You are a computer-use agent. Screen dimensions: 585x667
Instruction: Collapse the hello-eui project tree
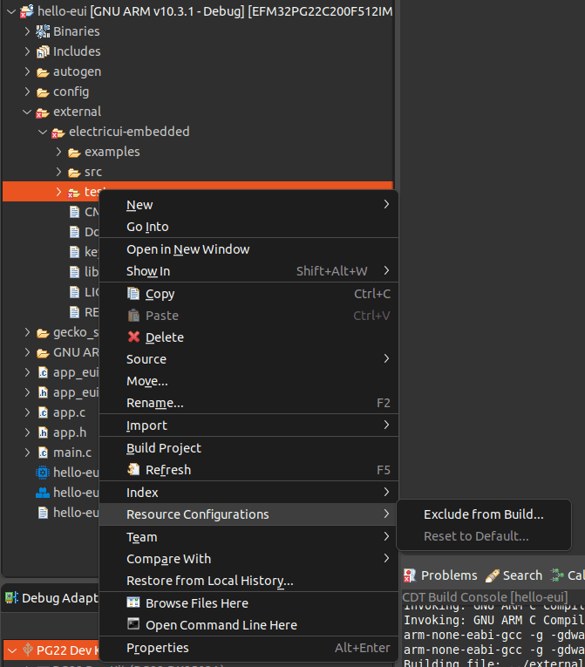coord(10,11)
